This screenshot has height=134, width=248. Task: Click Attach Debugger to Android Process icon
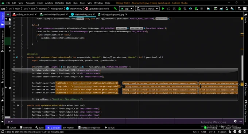click(196, 9)
